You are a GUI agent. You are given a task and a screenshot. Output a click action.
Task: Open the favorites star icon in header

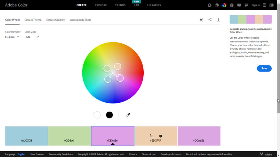[210, 5]
